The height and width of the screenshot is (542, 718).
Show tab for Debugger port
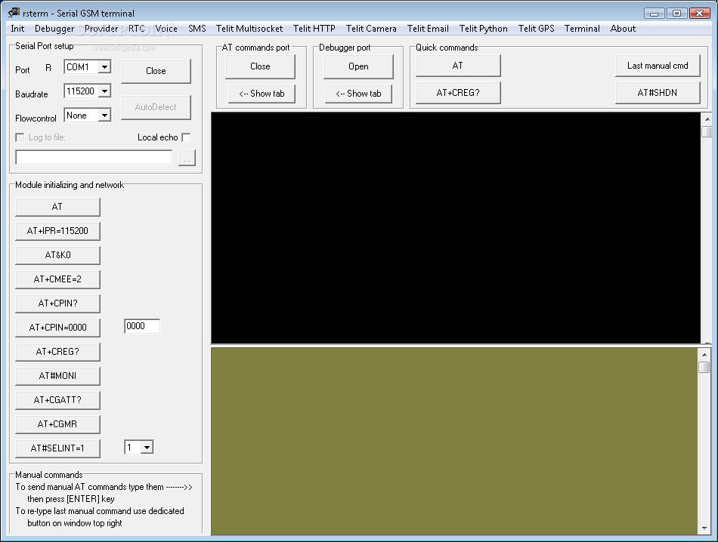(358, 94)
